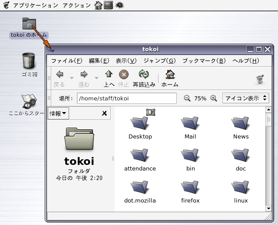Click the ホーム house toolbar button
The width and height of the screenshot is (278, 225).
point(170,79)
